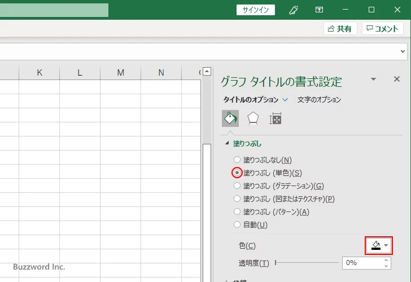Click the ribbon display options icon
411x282 pixels.
(x=320, y=10)
